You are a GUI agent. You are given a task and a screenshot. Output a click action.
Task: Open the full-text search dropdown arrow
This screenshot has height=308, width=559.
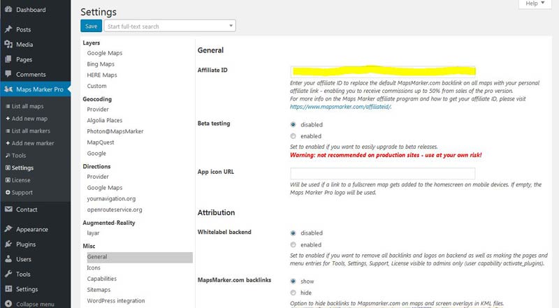[x=231, y=26]
